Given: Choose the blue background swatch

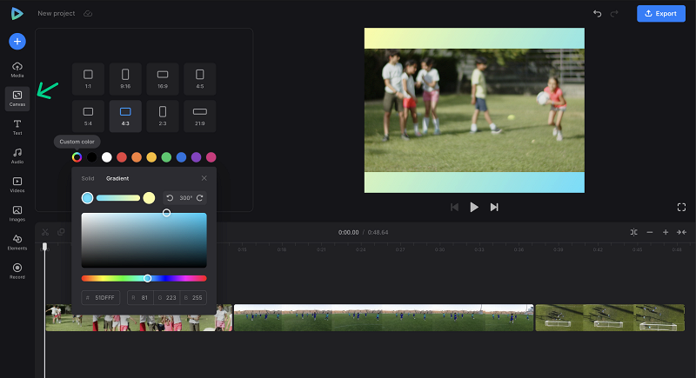Looking at the screenshot, I should pos(181,157).
